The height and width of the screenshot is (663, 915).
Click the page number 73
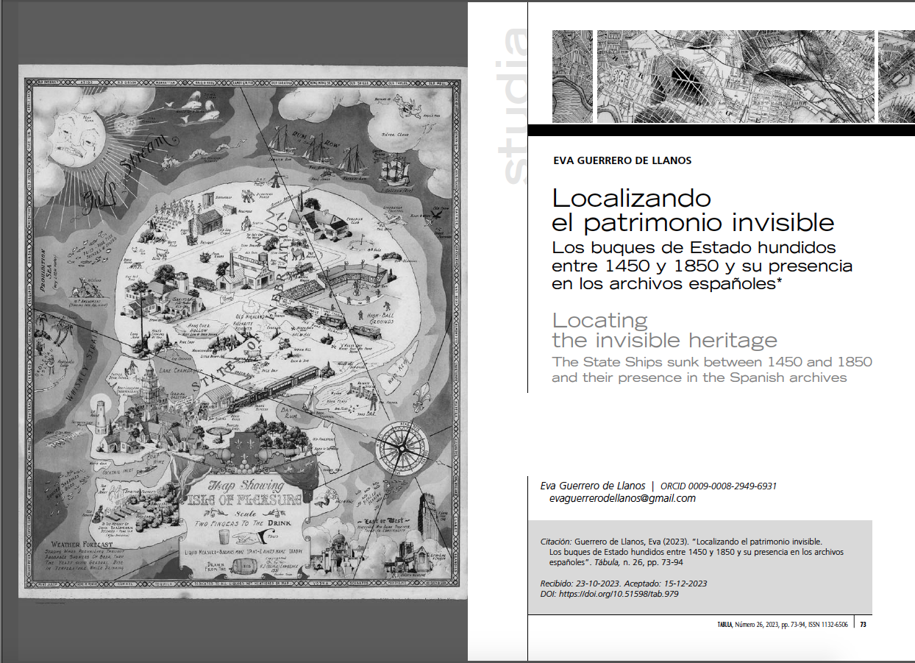tap(864, 625)
